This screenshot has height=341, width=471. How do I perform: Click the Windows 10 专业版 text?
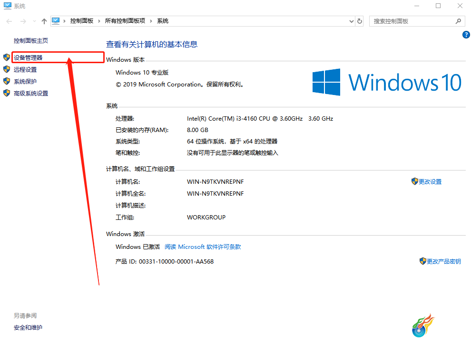pyautogui.click(x=142, y=73)
